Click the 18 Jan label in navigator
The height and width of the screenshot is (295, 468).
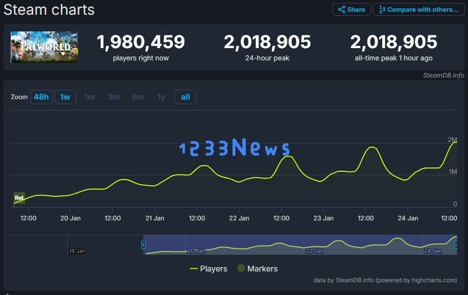[77, 251]
